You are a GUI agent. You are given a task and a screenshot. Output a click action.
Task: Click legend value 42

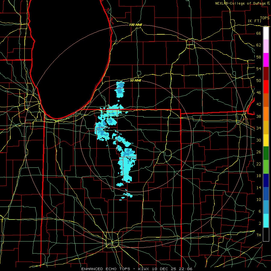[259, 104]
